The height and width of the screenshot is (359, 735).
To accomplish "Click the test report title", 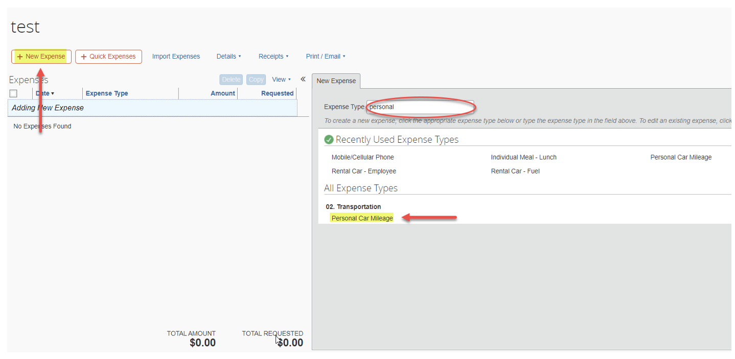I will (25, 27).
